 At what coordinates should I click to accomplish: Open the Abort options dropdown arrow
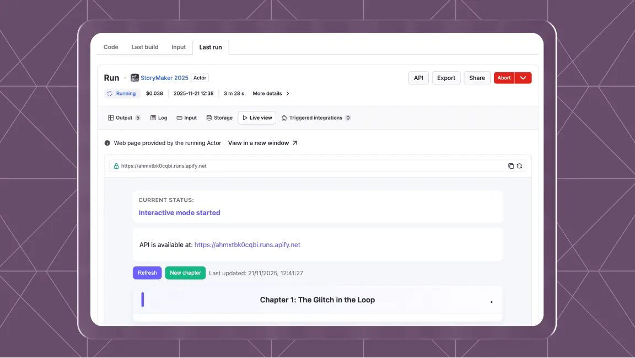point(523,78)
